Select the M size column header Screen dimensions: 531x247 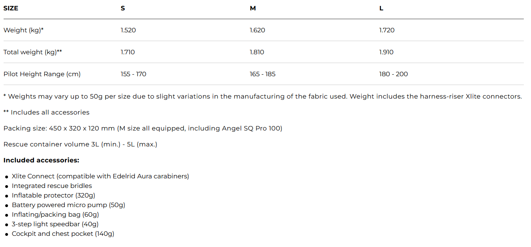point(253,8)
